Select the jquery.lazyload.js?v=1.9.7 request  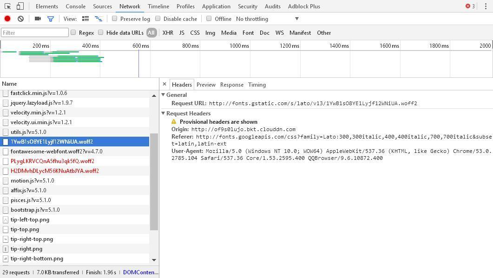(75, 103)
